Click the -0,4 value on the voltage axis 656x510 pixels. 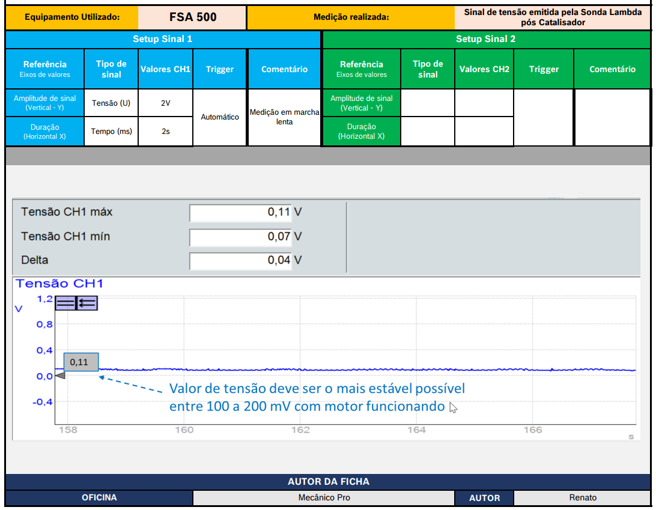(43, 402)
